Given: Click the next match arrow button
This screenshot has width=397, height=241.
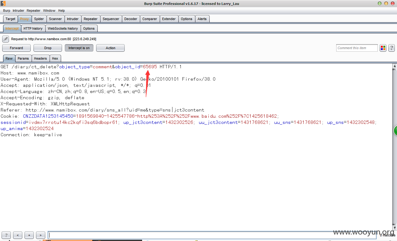Looking at the screenshot, I should tap(41, 235).
